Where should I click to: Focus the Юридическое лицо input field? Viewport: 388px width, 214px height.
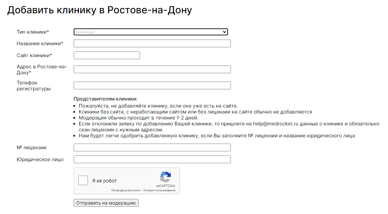(152, 159)
